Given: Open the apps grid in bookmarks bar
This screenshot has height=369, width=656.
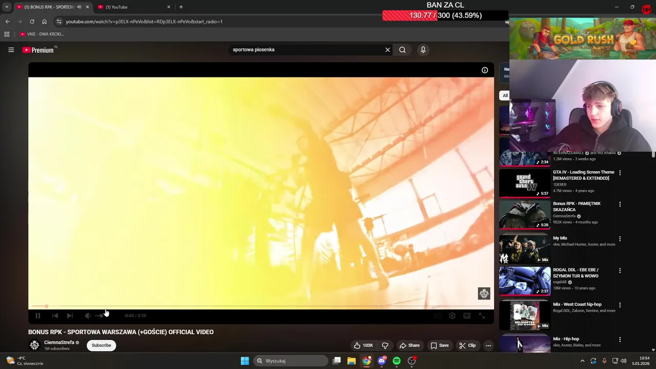Looking at the screenshot, I should click(7, 34).
